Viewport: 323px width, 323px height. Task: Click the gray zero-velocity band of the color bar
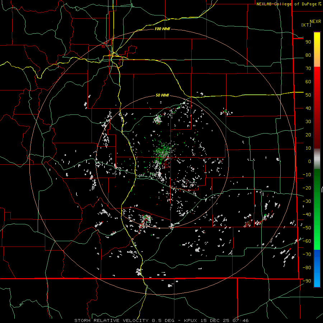pyautogui.click(x=317, y=159)
